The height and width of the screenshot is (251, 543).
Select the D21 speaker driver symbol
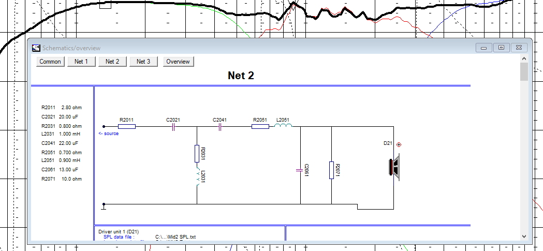coord(394,167)
